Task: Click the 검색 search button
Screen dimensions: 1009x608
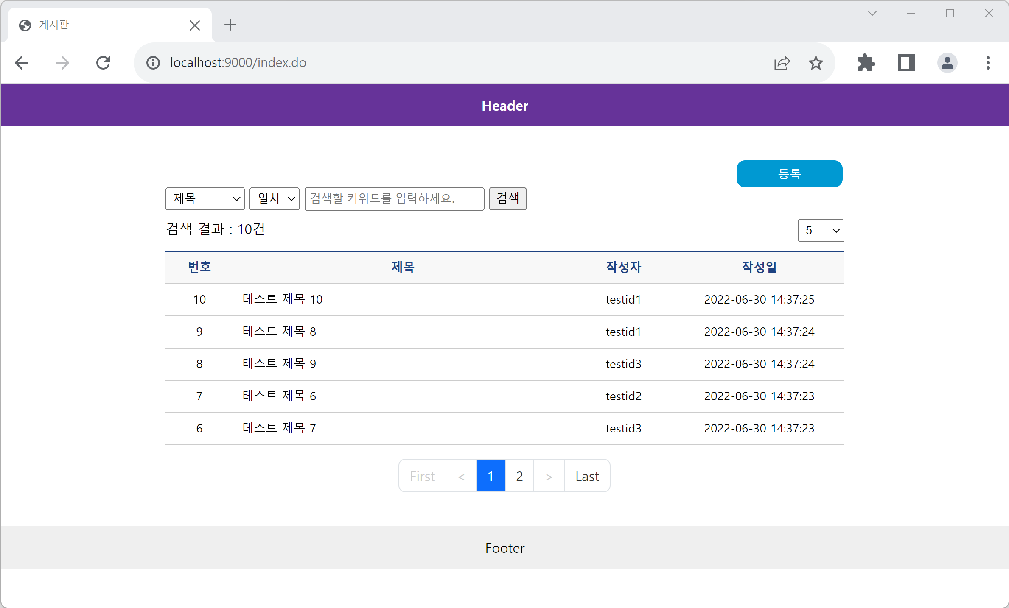Action: (x=507, y=199)
